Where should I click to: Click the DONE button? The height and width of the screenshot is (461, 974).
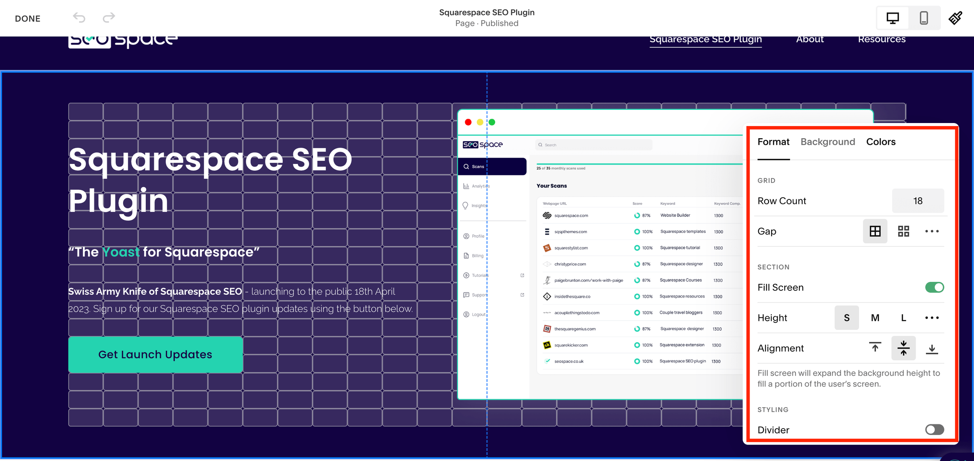[28, 19]
